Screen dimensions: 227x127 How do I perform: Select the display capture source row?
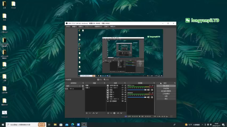pyautogui.click(x=116, y=101)
